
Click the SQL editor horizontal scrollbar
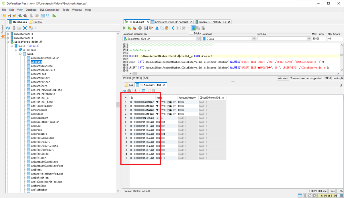coord(234,74)
